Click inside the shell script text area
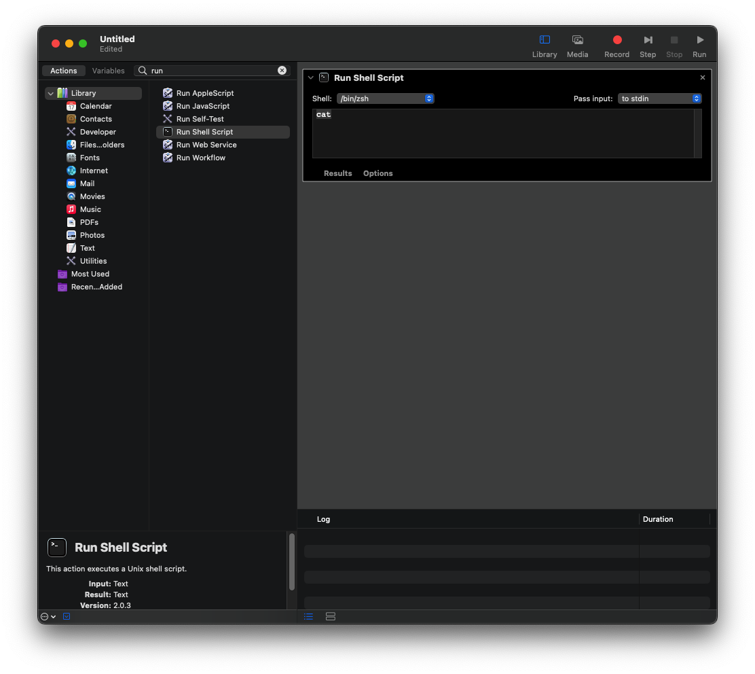 pyautogui.click(x=502, y=134)
